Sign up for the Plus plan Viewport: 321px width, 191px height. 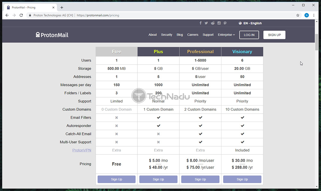point(158,179)
